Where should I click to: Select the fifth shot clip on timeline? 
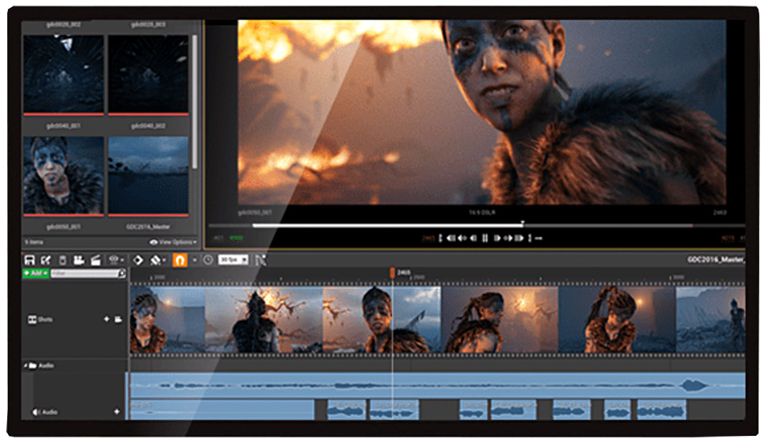pyautogui.click(x=617, y=319)
